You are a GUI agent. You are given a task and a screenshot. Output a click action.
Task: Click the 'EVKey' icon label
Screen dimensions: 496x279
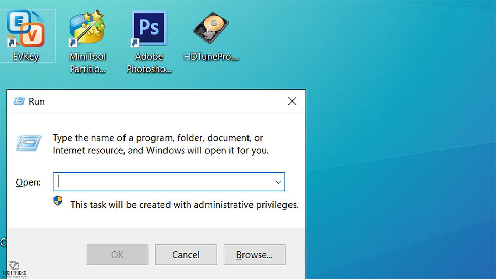26,57
